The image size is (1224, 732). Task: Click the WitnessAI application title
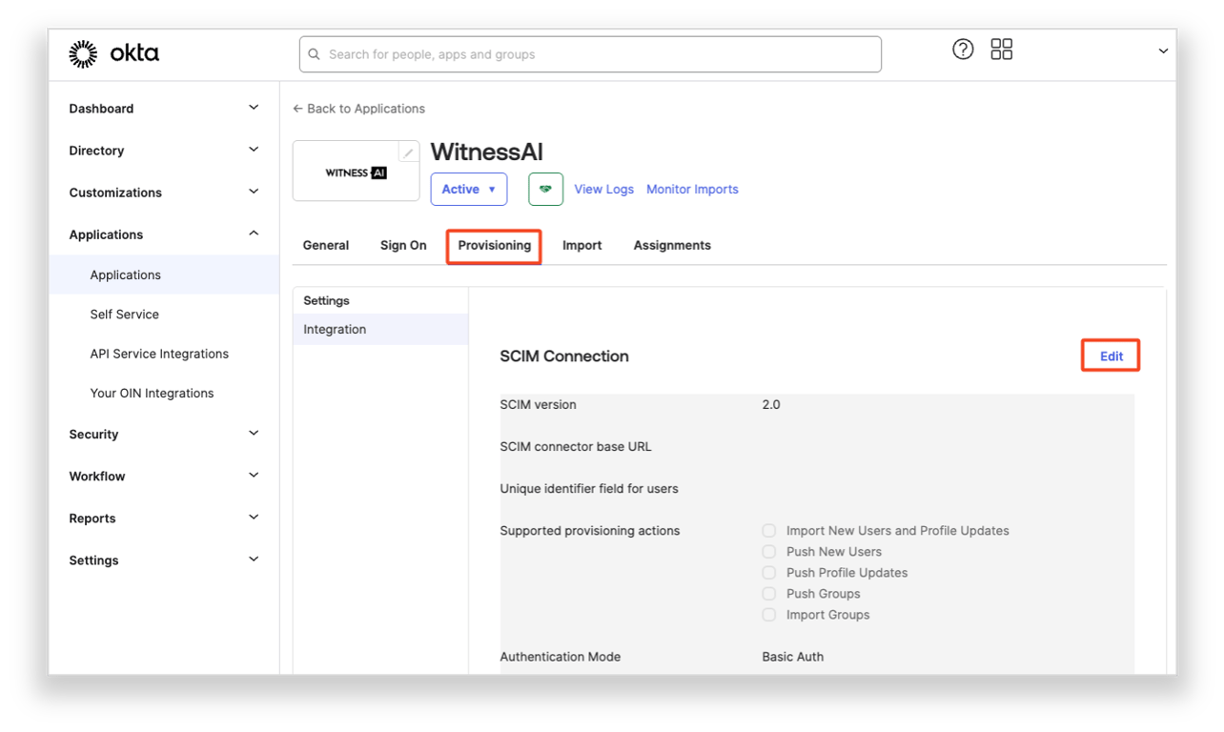486,152
